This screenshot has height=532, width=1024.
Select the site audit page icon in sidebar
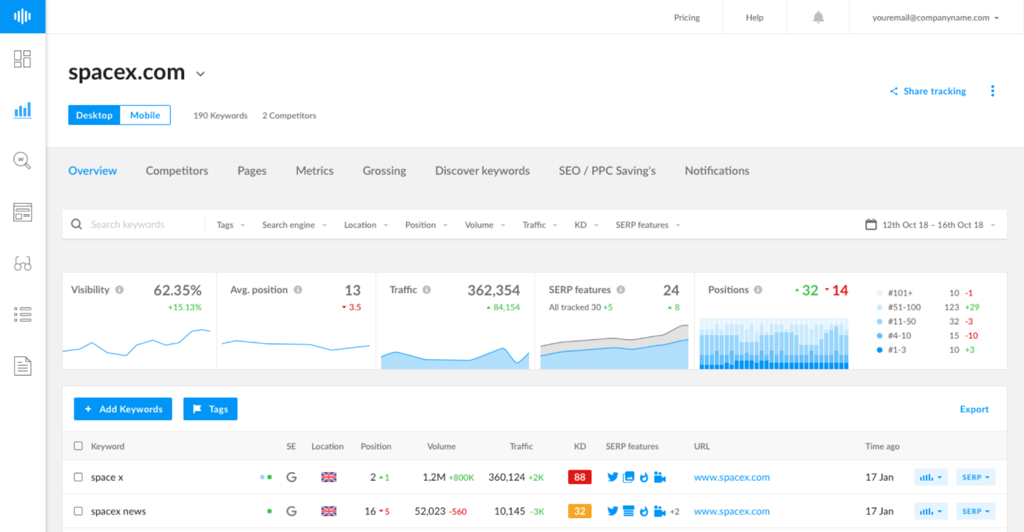point(22,212)
